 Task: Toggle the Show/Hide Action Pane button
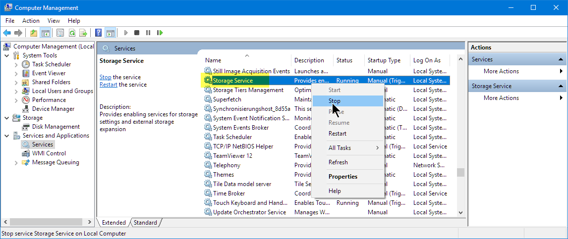click(110, 33)
